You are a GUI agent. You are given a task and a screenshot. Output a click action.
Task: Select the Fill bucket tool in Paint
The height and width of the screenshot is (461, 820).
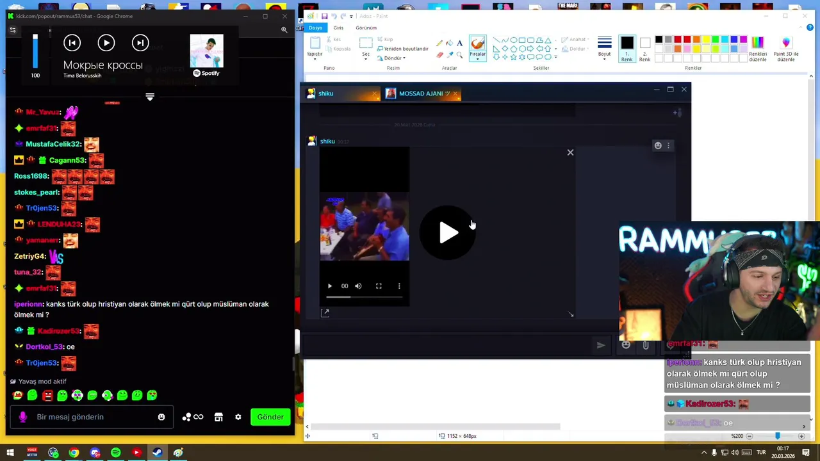coord(449,43)
